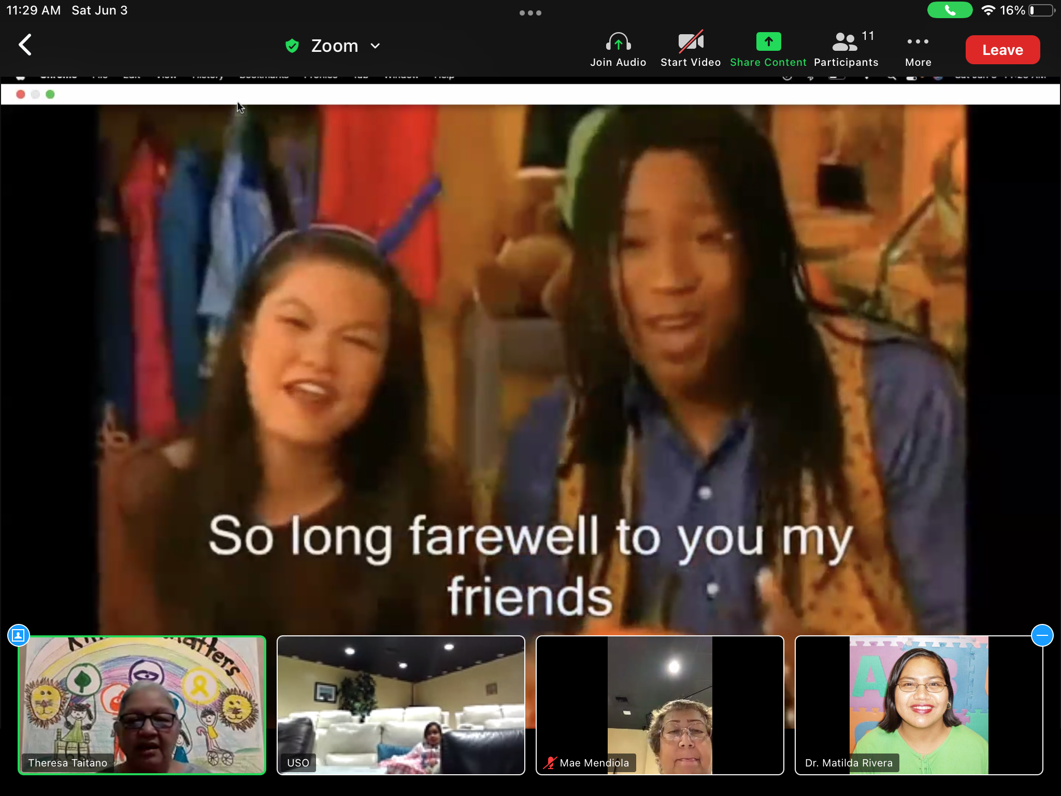Expand the Zoom meeting title dropdown
This screenshot has width=1061, height=796.
[376, 46]
